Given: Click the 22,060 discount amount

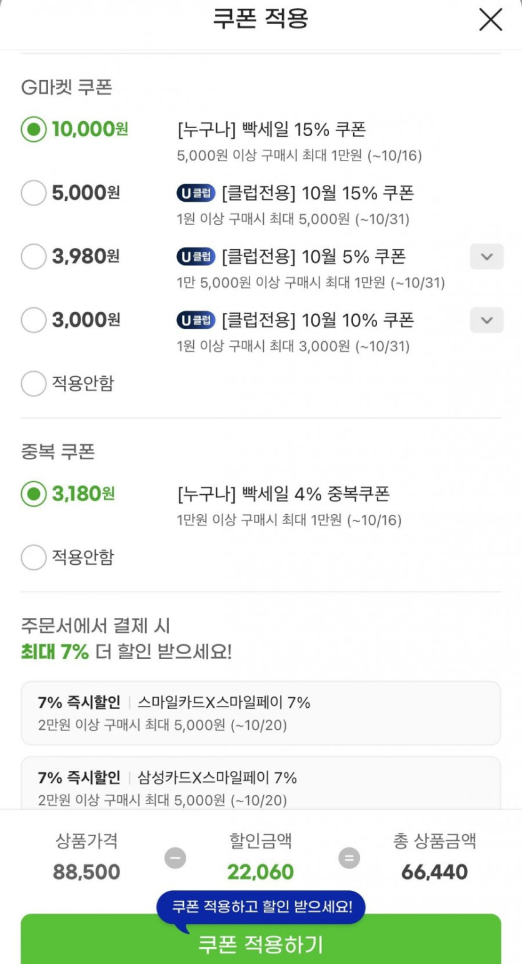Looking at the screenshot, I should [x=260, y=872].
